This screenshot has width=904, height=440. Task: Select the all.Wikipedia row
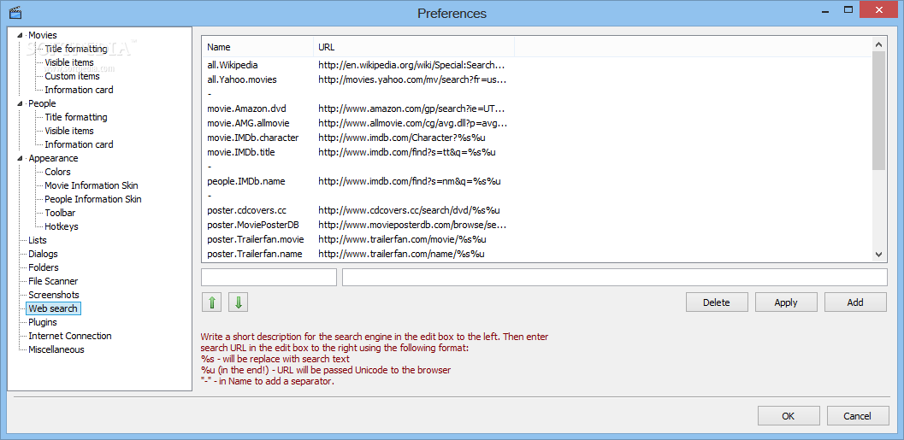(537, 65)
